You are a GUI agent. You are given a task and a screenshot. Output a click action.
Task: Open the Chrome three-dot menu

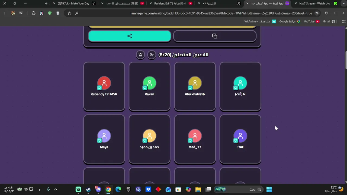(x=5, y=13)
